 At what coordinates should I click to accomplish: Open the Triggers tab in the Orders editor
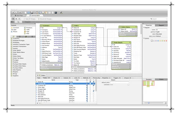tap(117, 78)
